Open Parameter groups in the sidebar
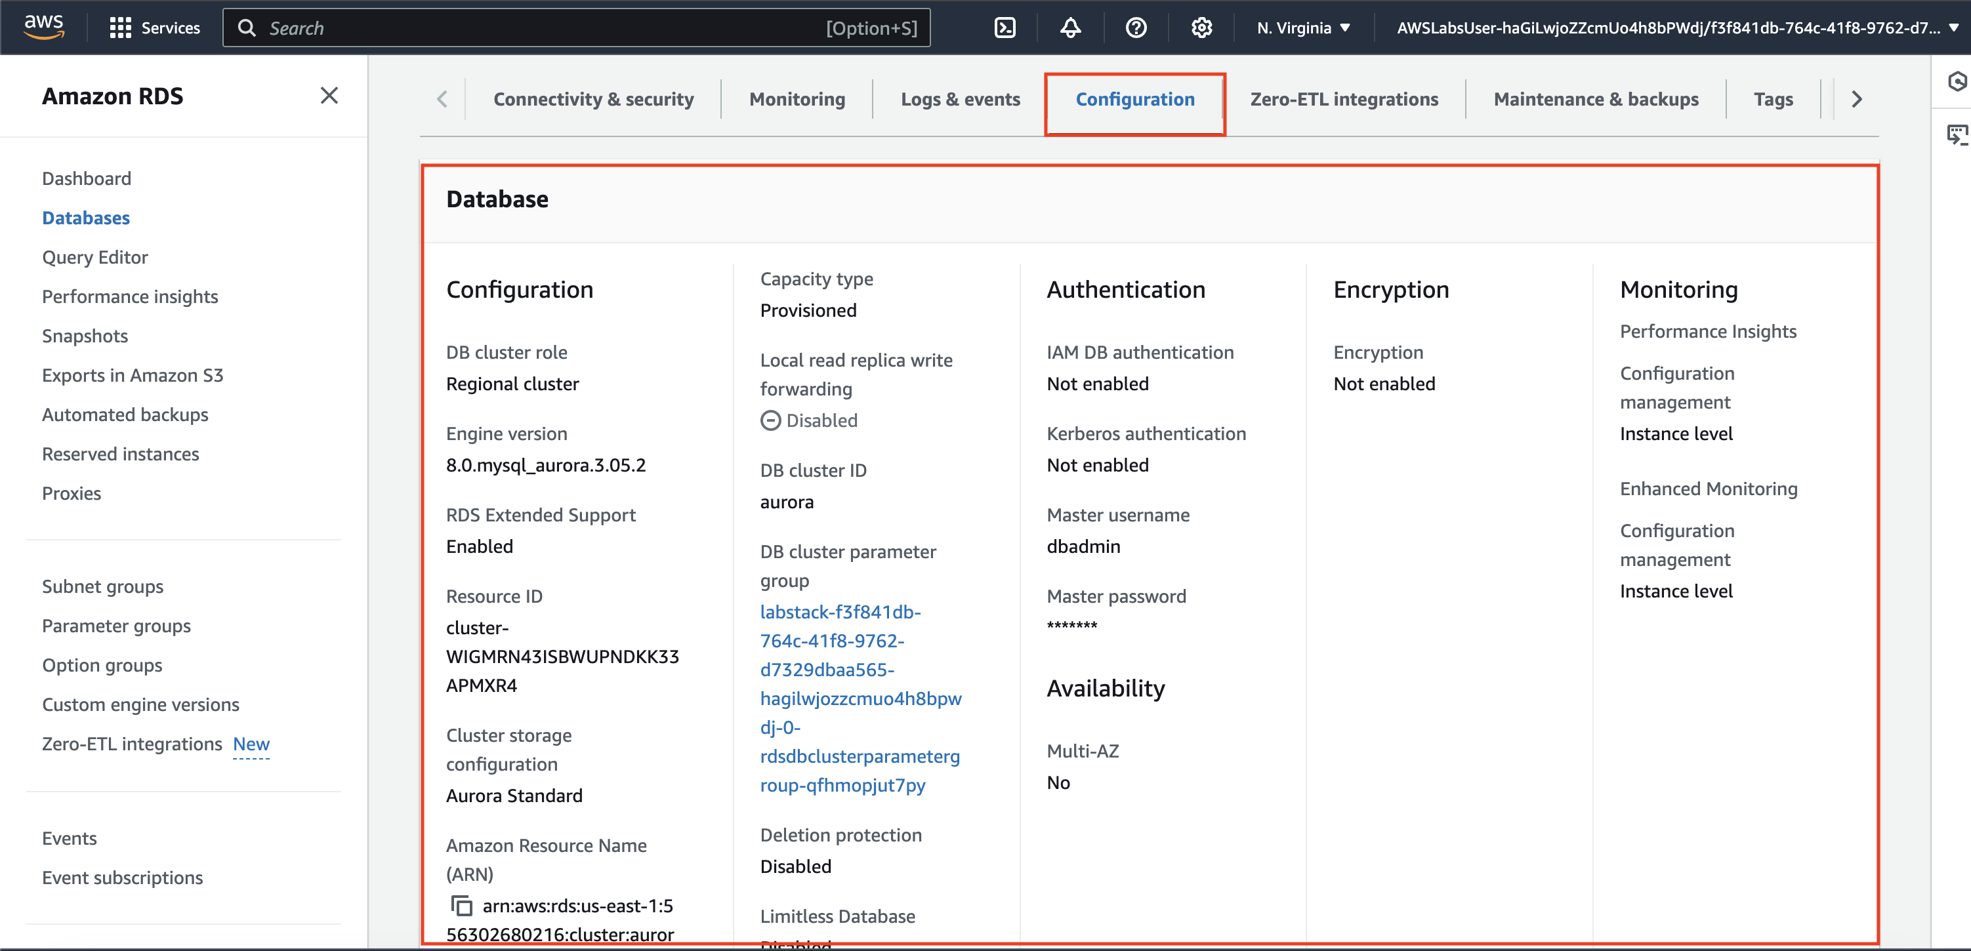 tap(116, 626)
